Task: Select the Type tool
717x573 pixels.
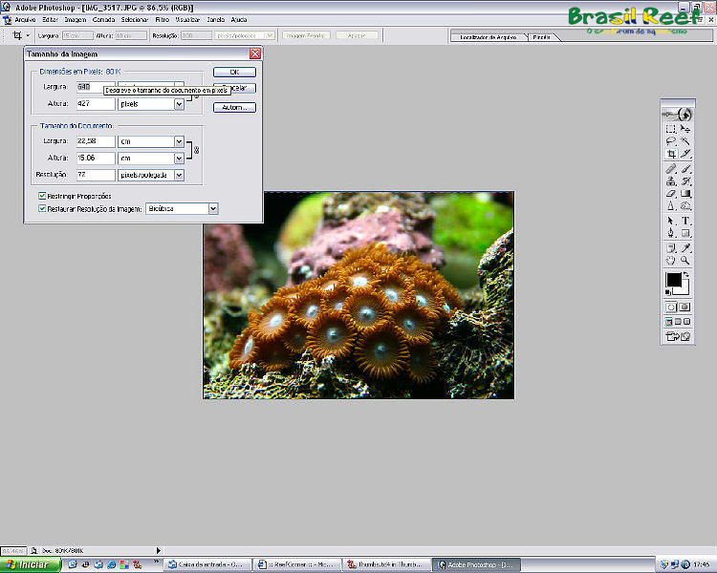Action: (686, 221)
